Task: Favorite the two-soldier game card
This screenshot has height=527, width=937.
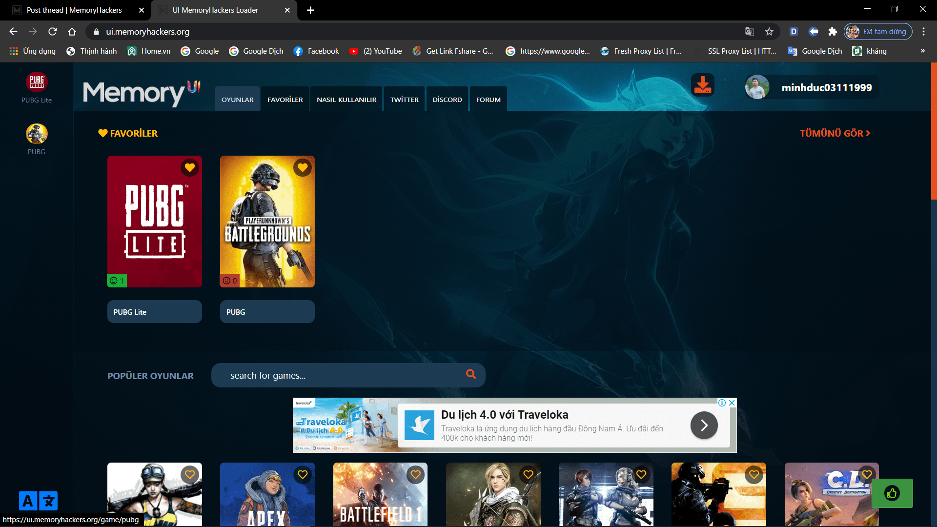Action: (641, 474)
